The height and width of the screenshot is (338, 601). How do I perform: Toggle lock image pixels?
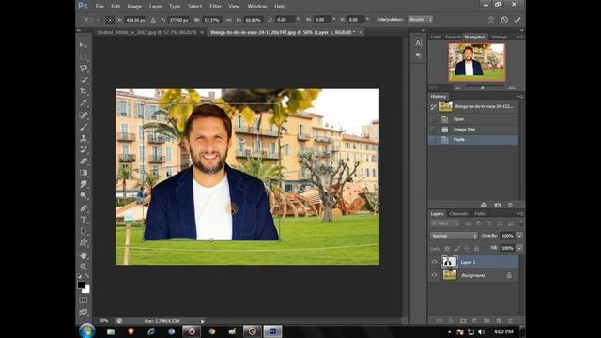[457, 249]
